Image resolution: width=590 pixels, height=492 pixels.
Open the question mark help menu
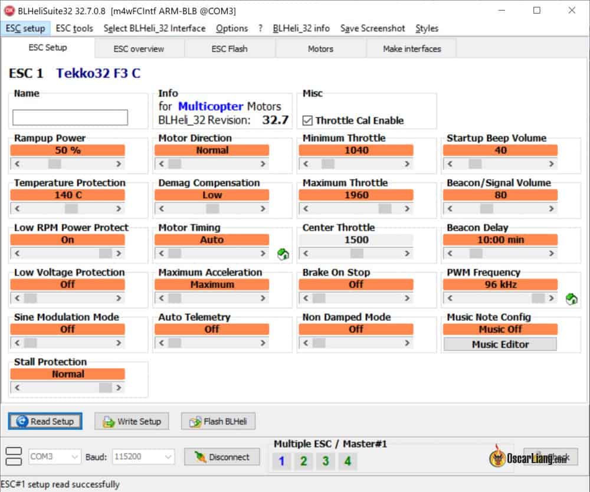tap(260, 28)
